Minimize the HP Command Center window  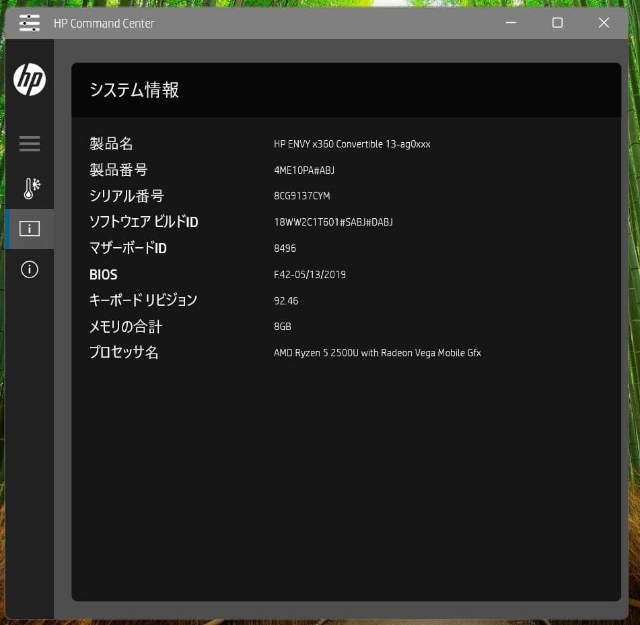(x=509, y=22)
